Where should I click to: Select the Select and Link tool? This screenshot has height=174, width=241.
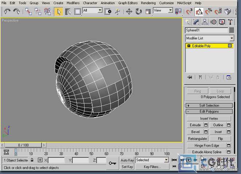coord(28,12)
